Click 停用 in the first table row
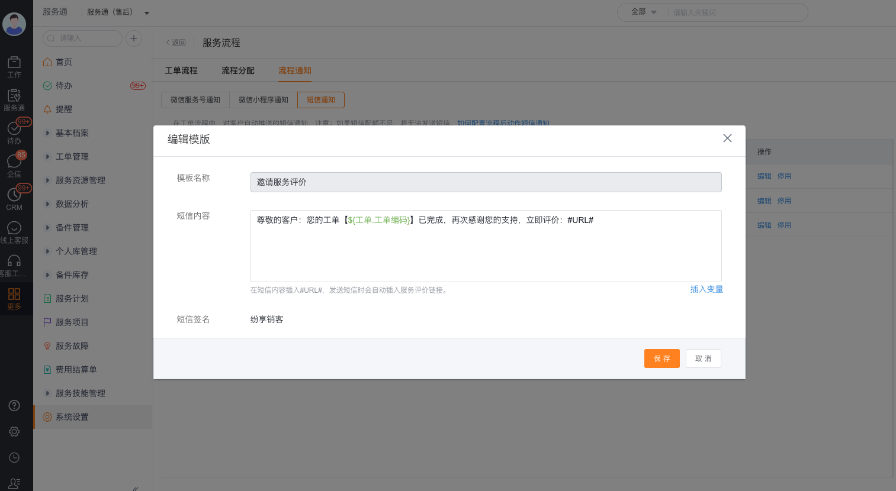The width and height of the screenshot is (896, 491). pos(785,176)
